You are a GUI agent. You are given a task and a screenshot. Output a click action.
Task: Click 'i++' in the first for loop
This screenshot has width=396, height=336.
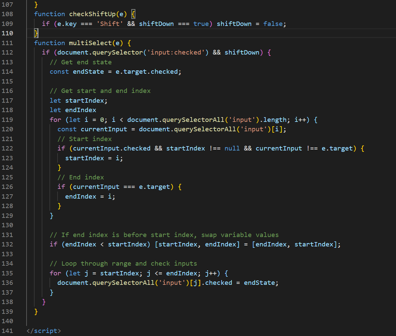click(x=300, y=120)
